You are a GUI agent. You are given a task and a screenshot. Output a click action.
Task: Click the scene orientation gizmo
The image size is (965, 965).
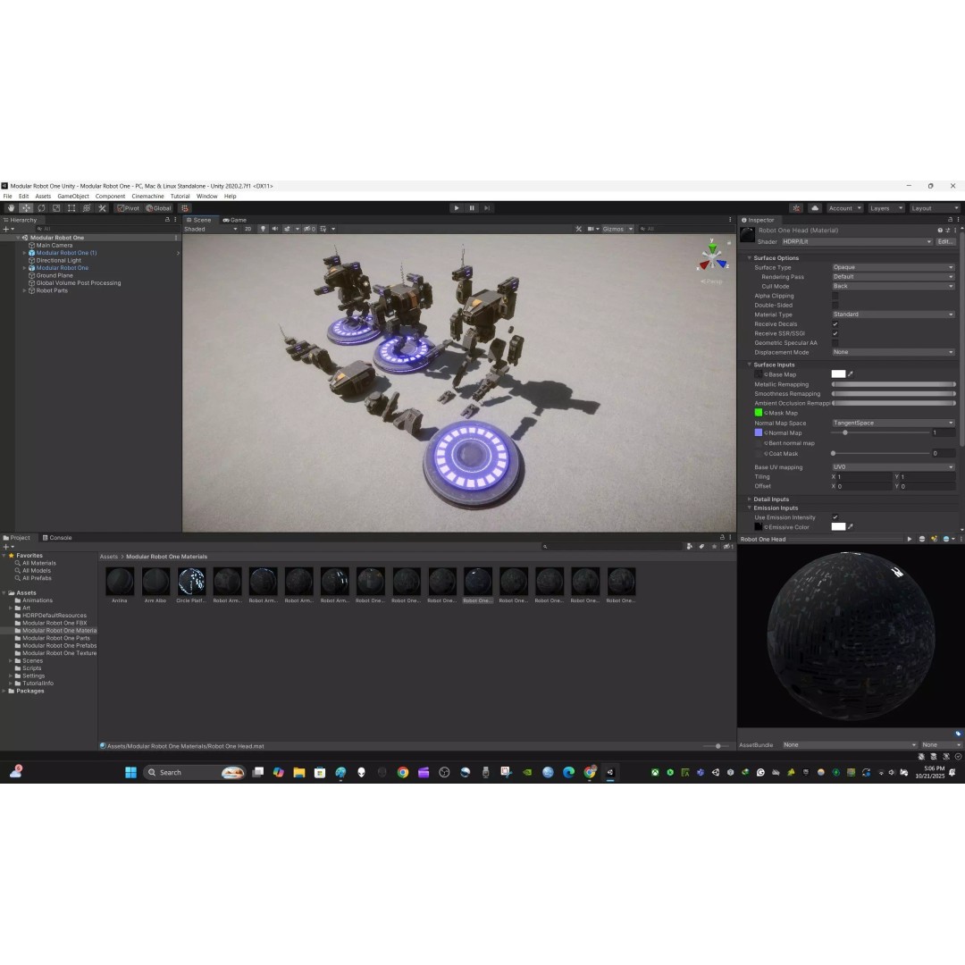[712, 256]
